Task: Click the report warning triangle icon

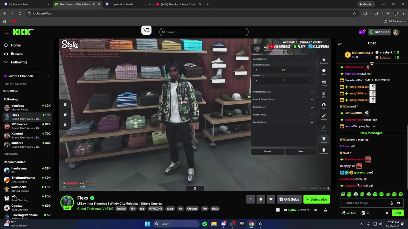Action: click(x=325, y=210)
